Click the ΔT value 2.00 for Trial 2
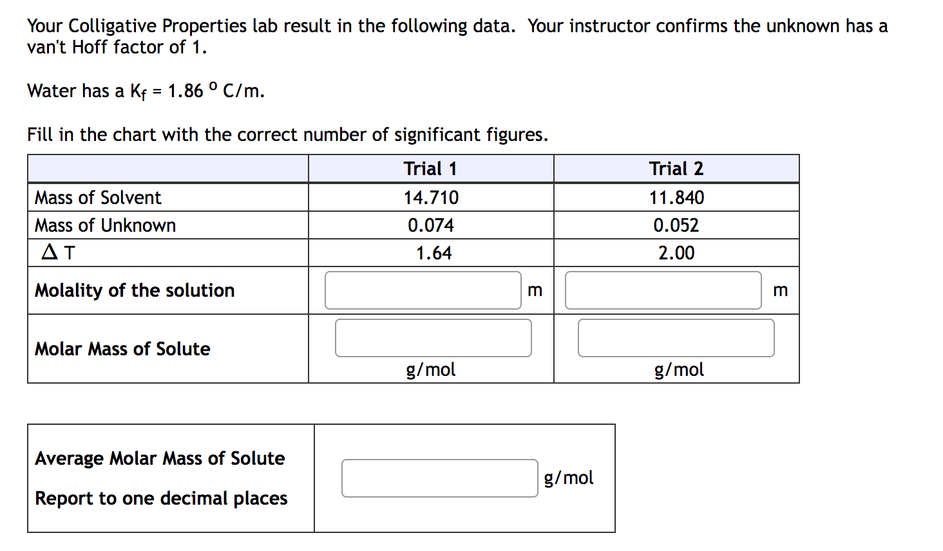943x551 pixels. [x=676, y=252]
